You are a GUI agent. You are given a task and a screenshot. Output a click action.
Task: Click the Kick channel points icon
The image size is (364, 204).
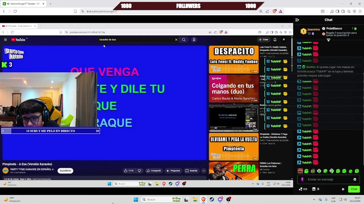pyautogui.click(x=301, y=189)
